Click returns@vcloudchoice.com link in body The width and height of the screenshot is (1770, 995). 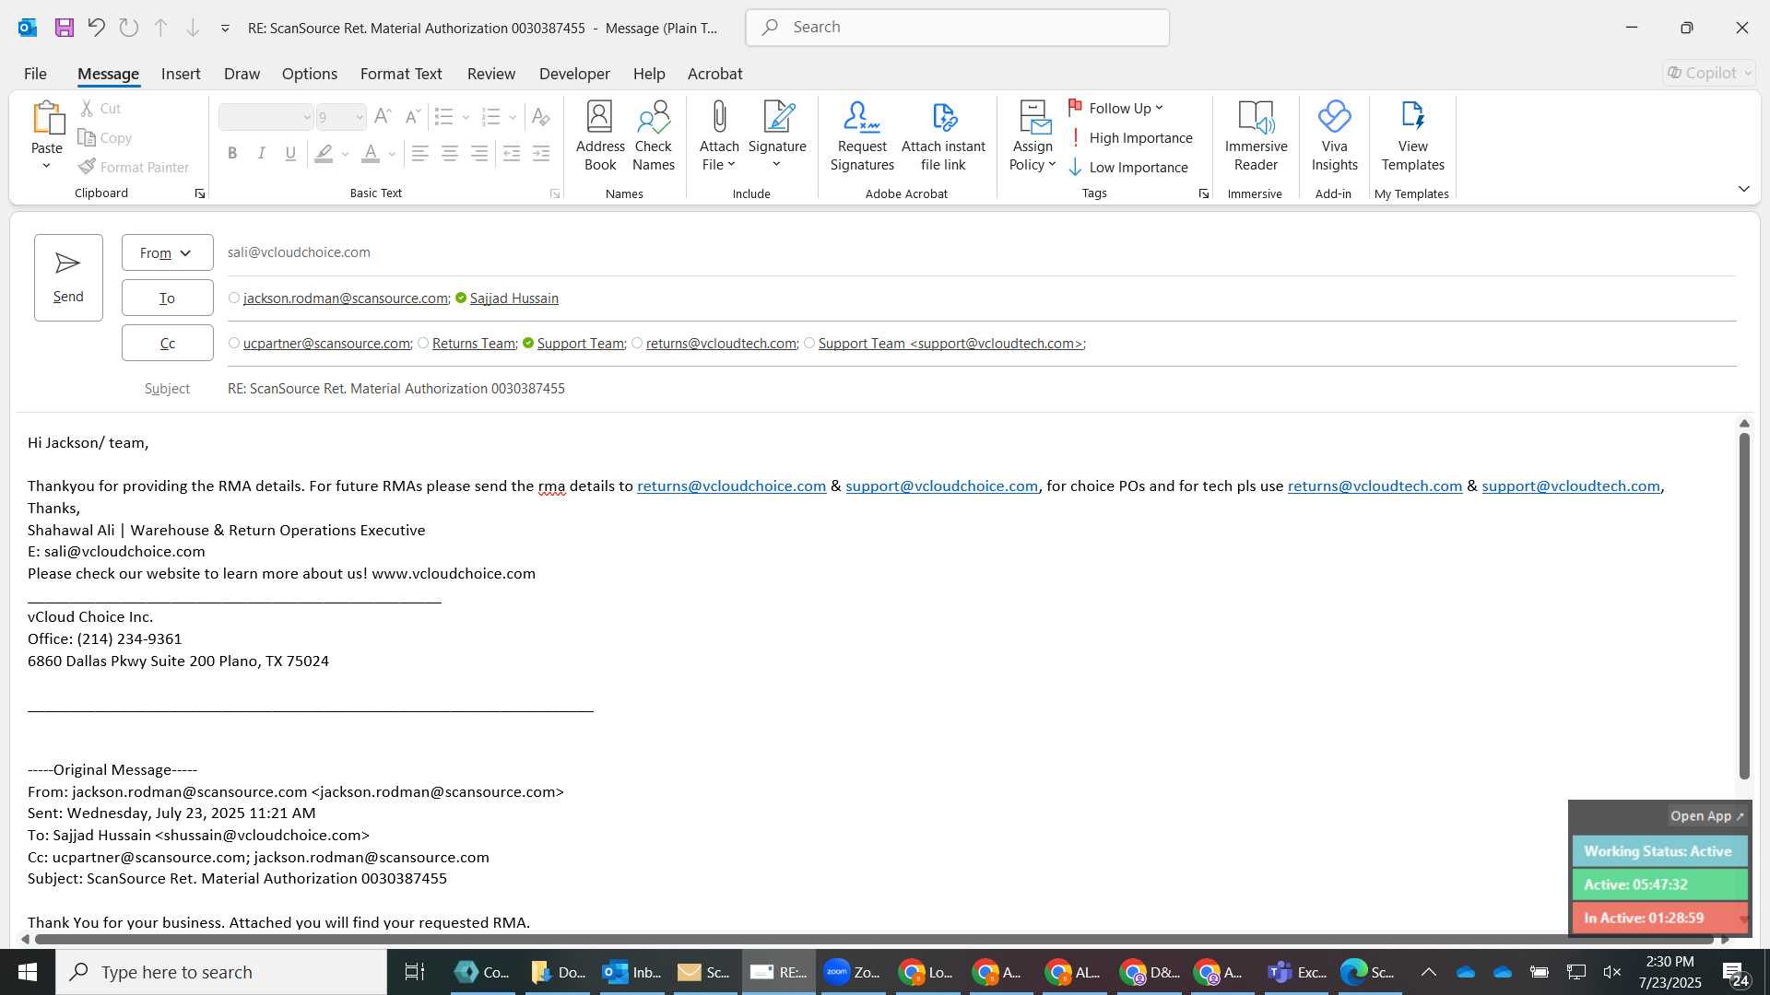point(731,486)
